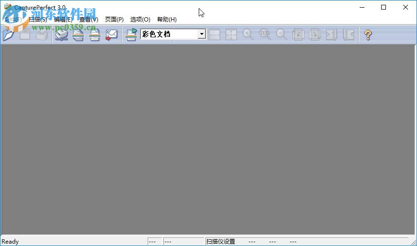Click the scan batch to file icon
Screen dimensions: 417x246
click(x=78, y=34)
